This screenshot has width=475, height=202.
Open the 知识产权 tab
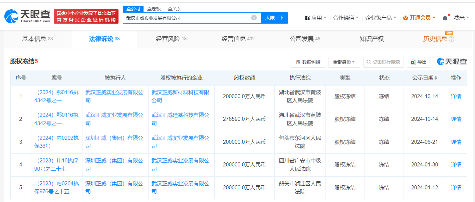[x=372, y=39]
